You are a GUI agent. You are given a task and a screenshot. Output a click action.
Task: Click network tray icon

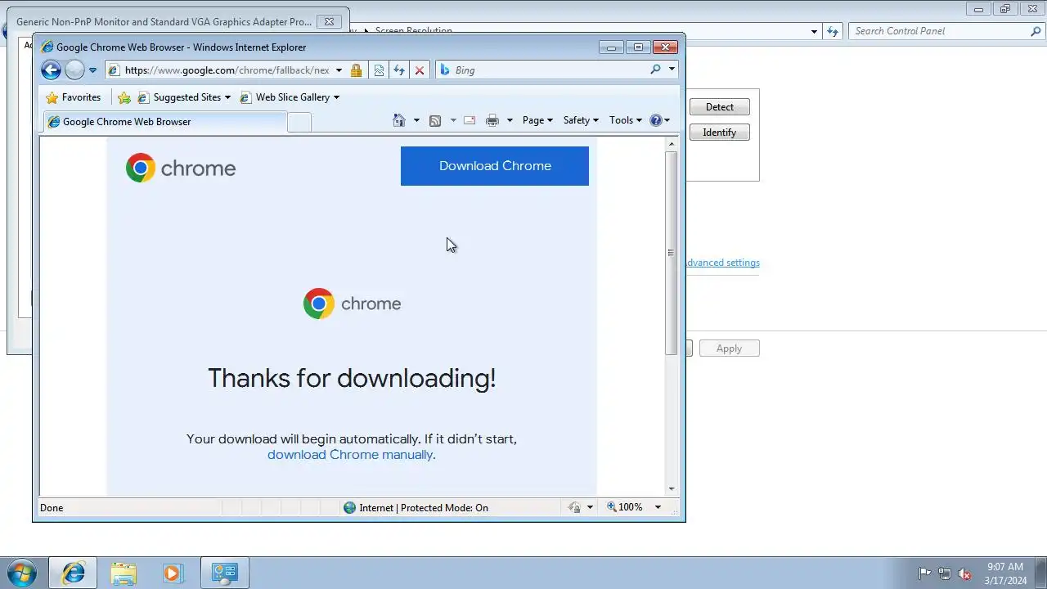click(945, 573)
